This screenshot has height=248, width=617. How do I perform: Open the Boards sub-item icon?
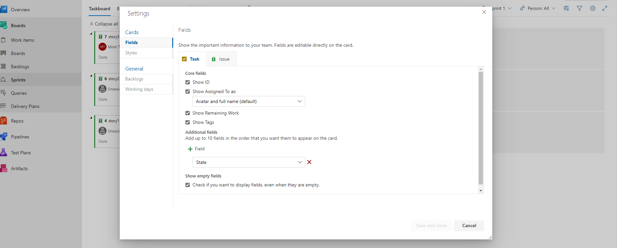(x=3, y=53)
